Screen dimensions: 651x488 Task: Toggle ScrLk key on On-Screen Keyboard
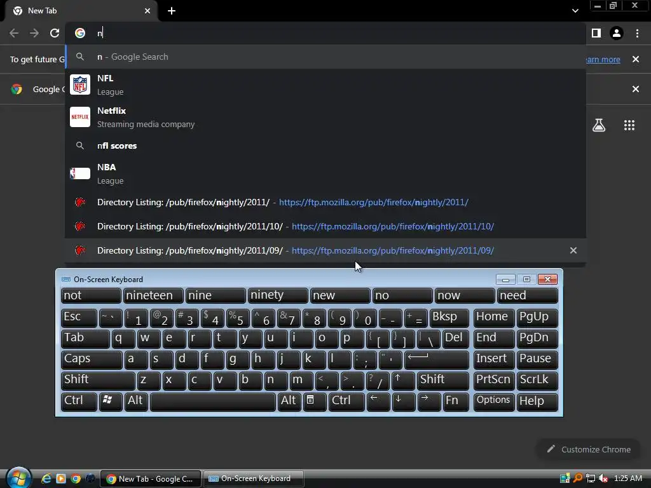(x=537, y=380)
